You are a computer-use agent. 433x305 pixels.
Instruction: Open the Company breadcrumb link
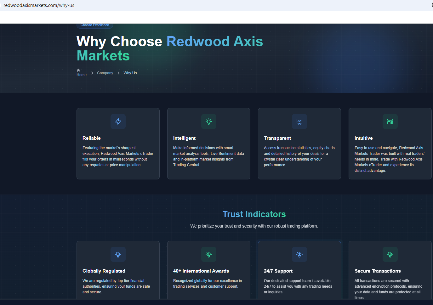coord(105,73)
